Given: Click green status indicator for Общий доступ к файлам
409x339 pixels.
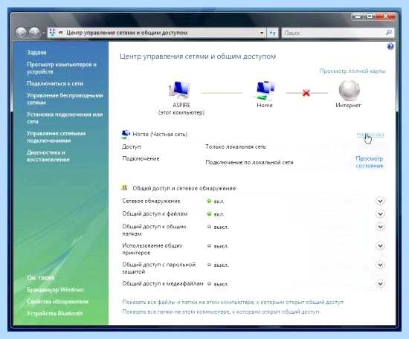Looking at the screenshot, I should [209, 214].
